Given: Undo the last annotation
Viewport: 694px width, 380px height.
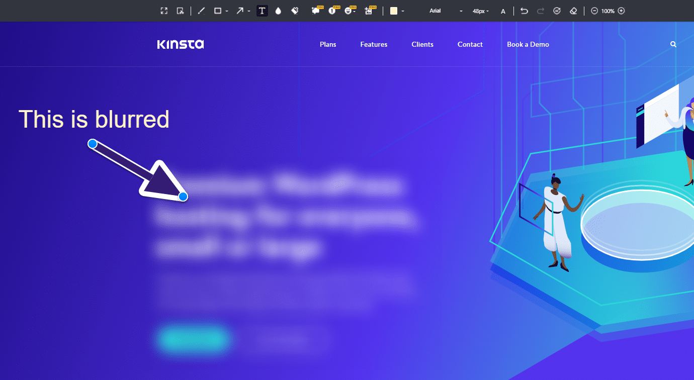Looking at the screenshot, I should (x=524, y=11).
